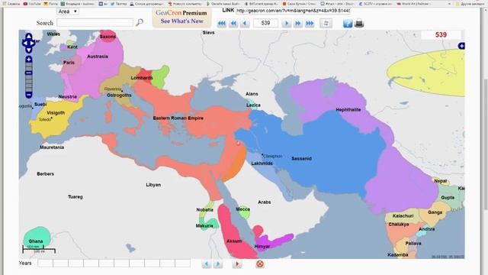
Task: Click the zoom slider handle on the map
Action: pos(29,73)
